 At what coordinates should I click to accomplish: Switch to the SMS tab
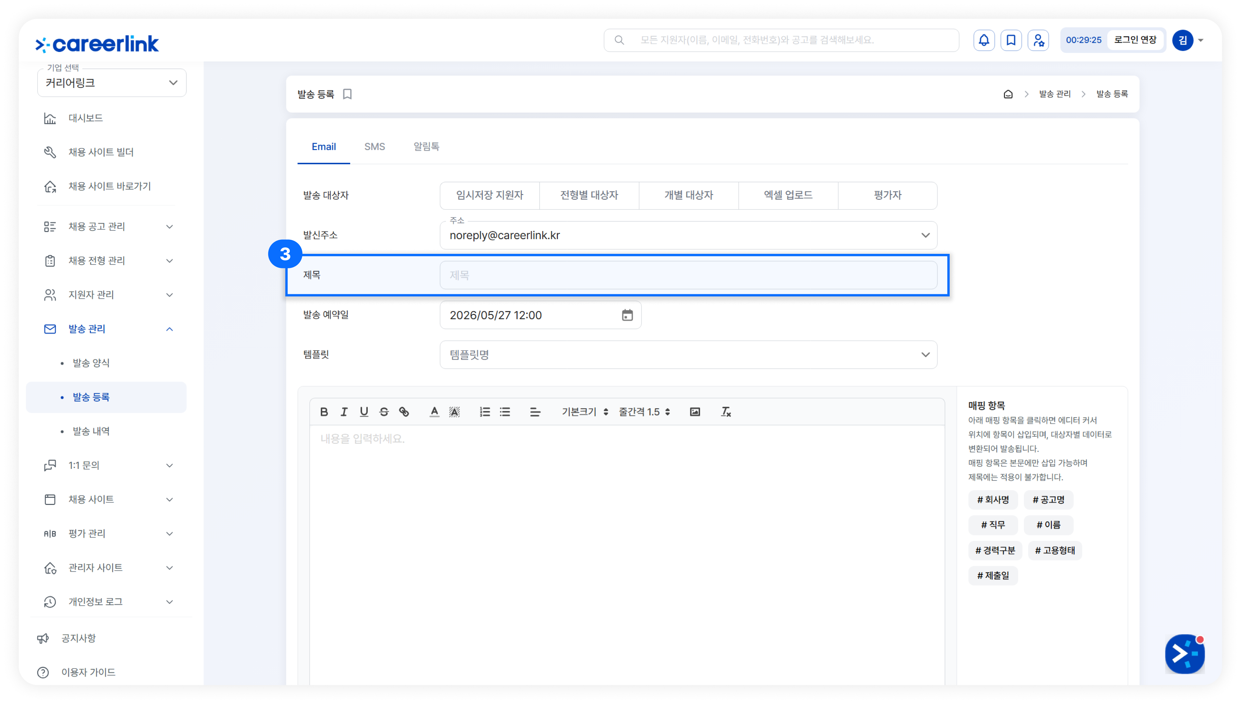pos(375,146)
